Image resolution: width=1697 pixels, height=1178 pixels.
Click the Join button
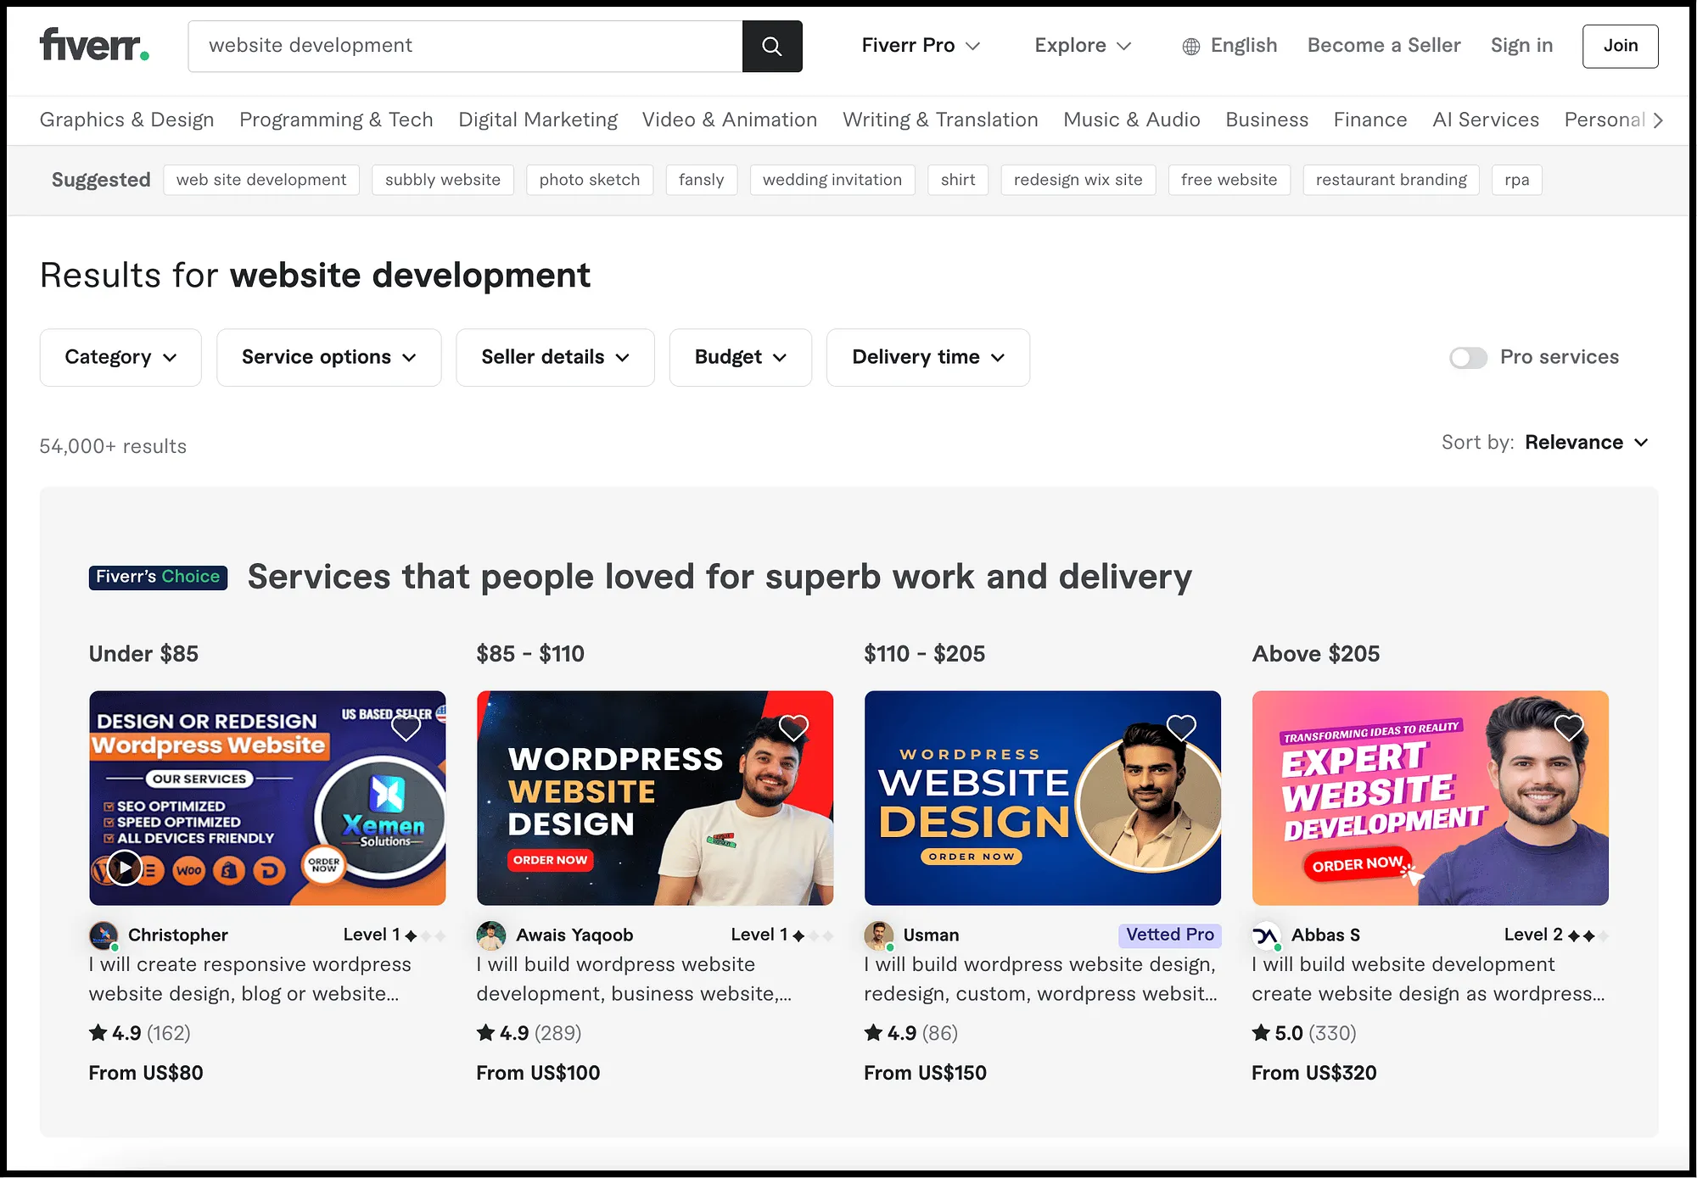click(x=1620, y=46)
